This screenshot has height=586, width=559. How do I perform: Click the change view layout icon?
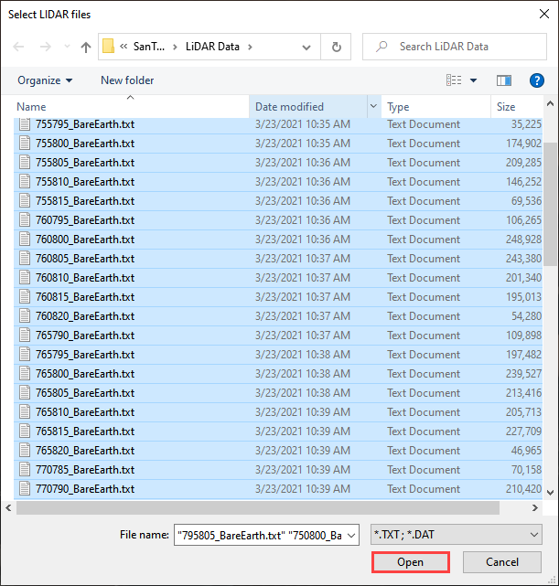455,80
